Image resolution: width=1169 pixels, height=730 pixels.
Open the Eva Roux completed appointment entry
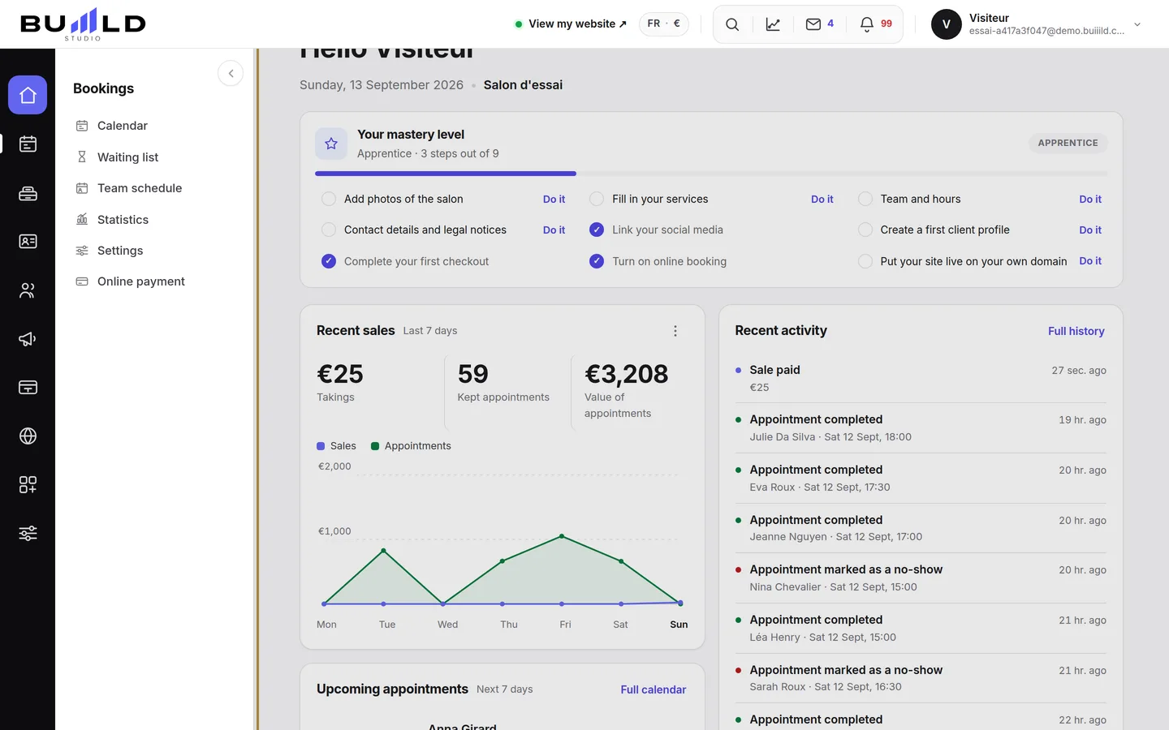(921, 479)
